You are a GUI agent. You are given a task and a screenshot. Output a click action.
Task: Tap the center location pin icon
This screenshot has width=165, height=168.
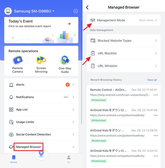(41, 154)
